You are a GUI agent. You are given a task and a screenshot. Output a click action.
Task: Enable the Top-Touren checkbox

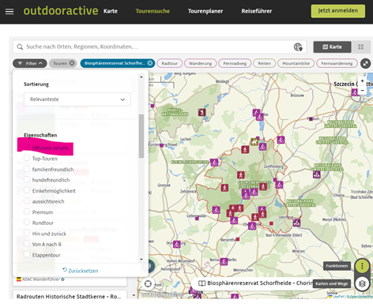[x=27, y=158]
